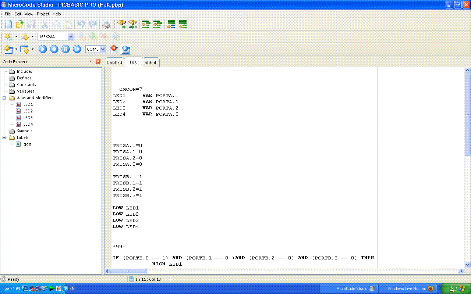
Task: Click the Outdent block icon
Action: [x=157, y=25]
